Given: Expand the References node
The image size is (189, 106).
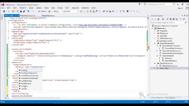Looking at the screenshot, I should pyautogui.click(x=155, y=33).
